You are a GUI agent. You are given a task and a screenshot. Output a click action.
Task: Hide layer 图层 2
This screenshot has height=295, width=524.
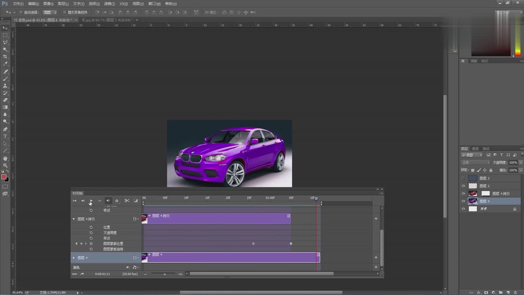(x=463, y=186)
